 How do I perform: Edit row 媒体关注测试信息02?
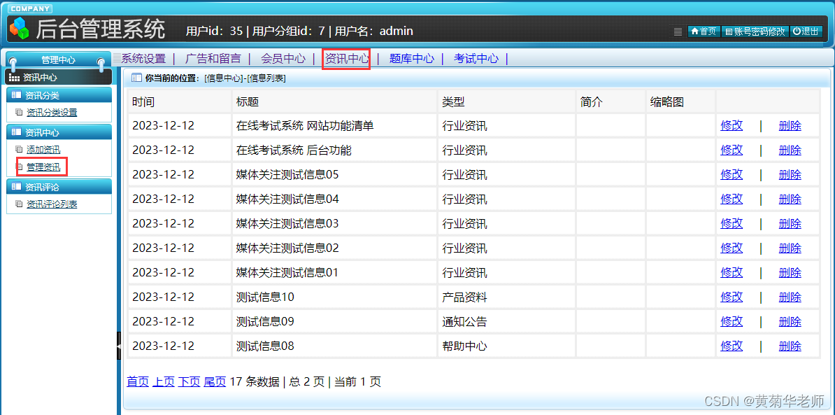coord(731,248)
